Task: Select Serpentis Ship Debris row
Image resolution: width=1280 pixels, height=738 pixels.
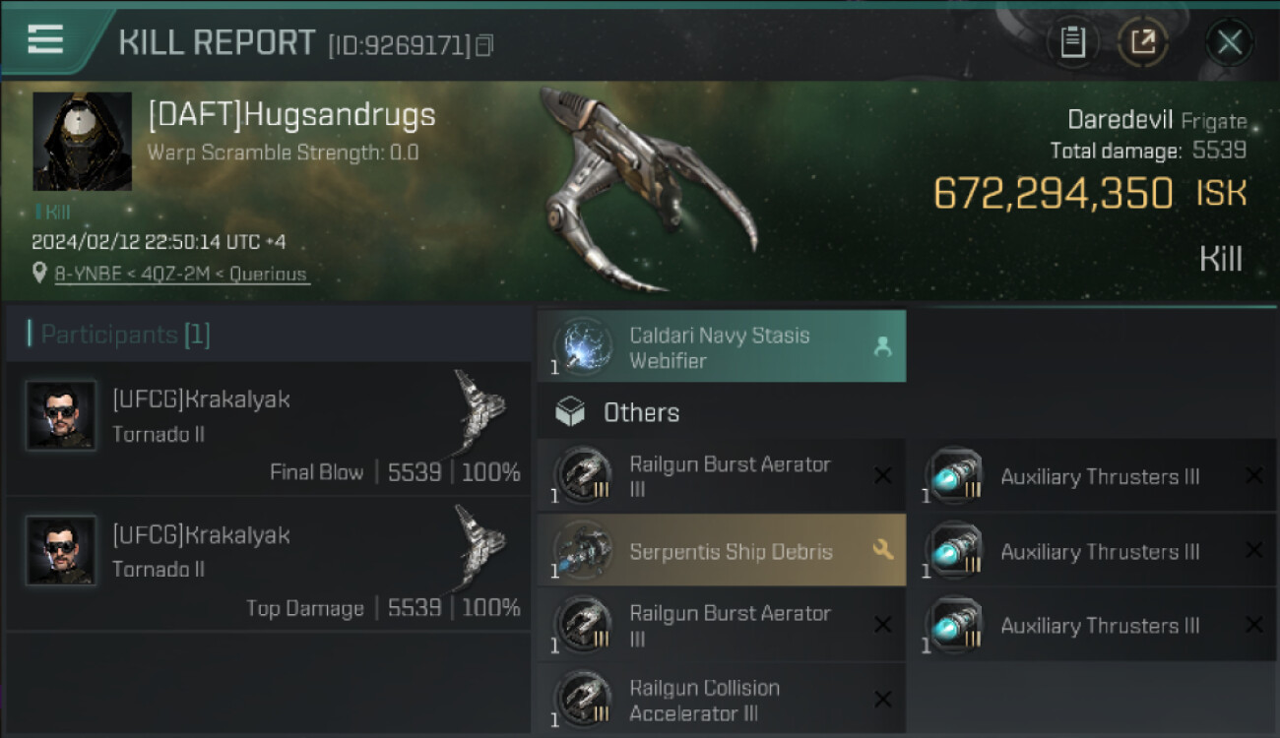Action: tap(721, 551)
